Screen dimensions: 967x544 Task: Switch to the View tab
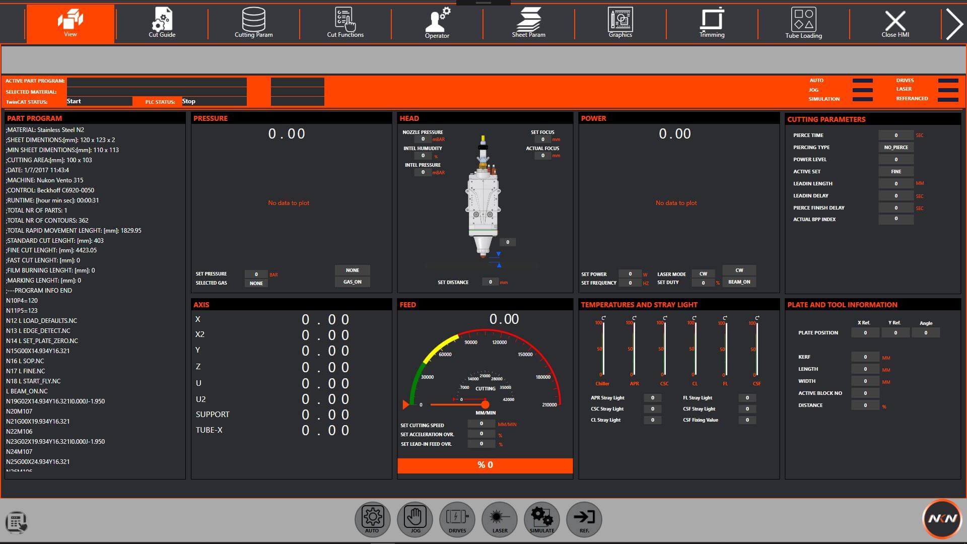tap(71, 23)
